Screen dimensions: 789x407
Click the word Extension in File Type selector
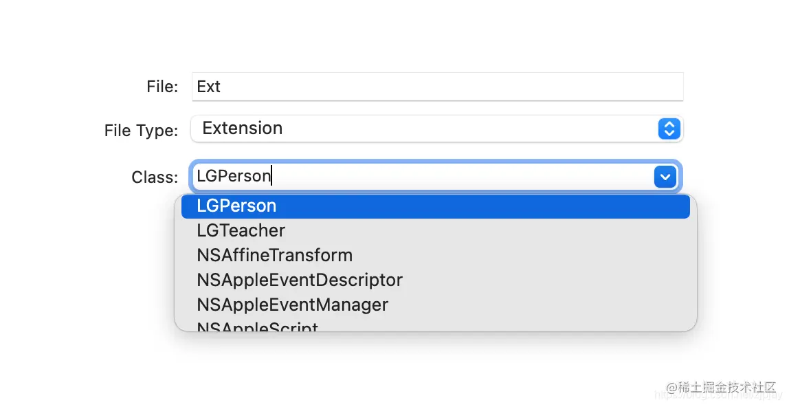[242, 129]
